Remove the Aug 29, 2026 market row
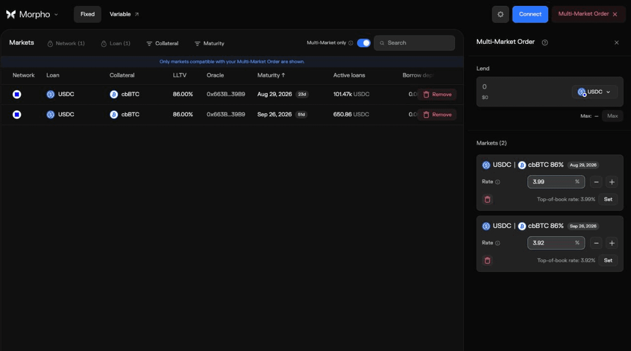Viewport: 631px width, 351px height. pos(437,94)
